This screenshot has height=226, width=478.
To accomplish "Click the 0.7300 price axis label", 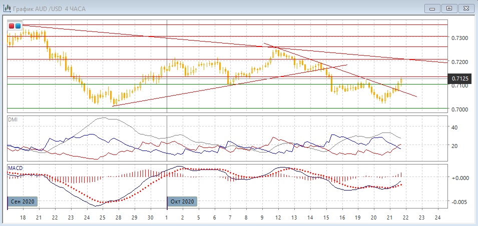I will (x=459, y=38).
